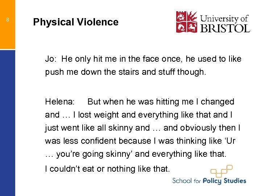Click the line "push me down the stairs"

(125, 72)
